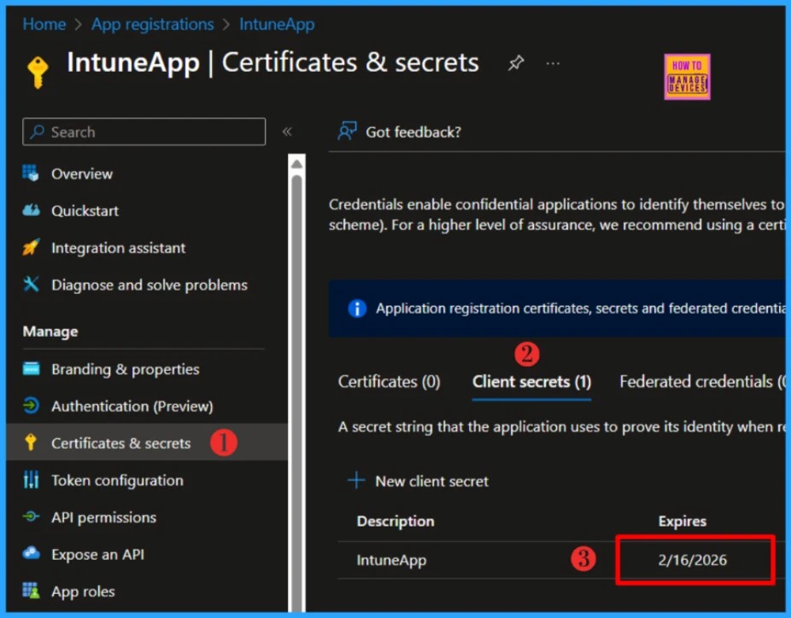Click the Manage section heading
The height and width of the screenshot is (618, 791).
(x=50, y=331)
